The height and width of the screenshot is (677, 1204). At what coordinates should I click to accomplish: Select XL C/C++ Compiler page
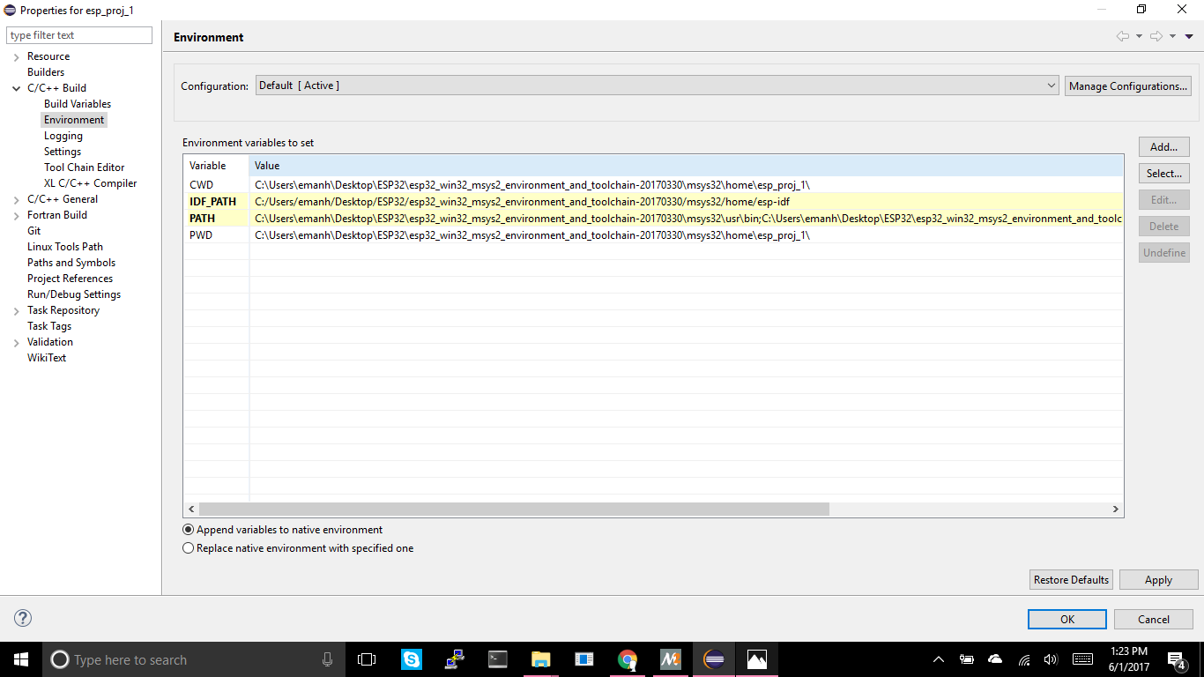91,183
